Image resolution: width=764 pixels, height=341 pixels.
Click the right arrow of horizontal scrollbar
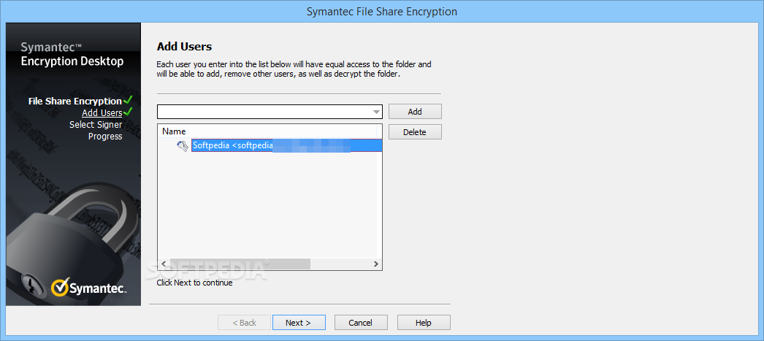375,264
